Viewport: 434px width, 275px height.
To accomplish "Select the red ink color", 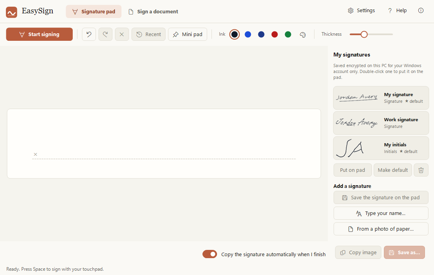I will pyautogui.click(x=274, y=34).
